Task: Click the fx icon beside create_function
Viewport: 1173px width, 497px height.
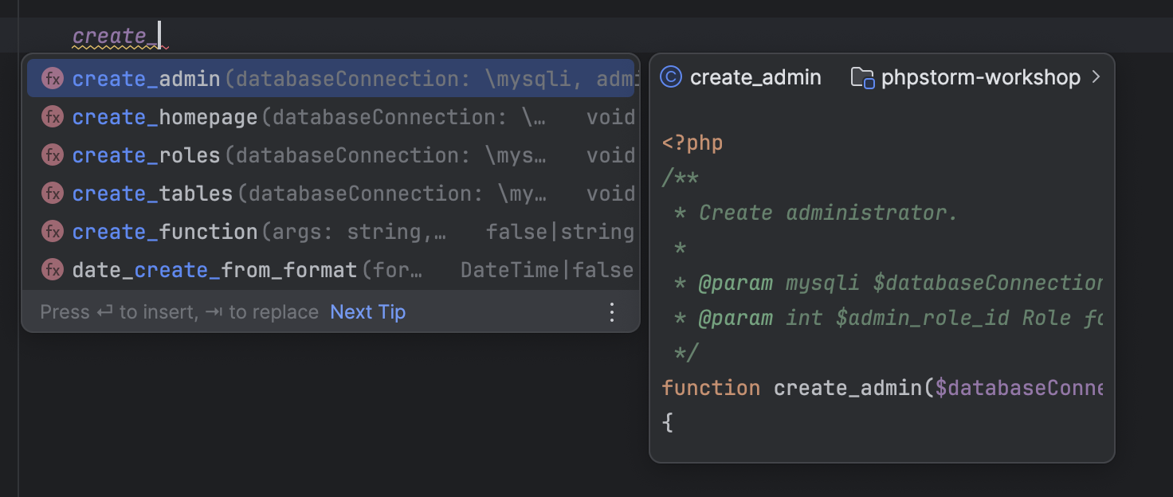Action: point(52,231)
